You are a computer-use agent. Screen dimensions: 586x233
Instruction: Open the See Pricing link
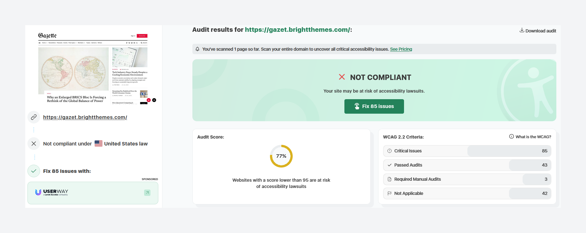(x=401, y=49)
